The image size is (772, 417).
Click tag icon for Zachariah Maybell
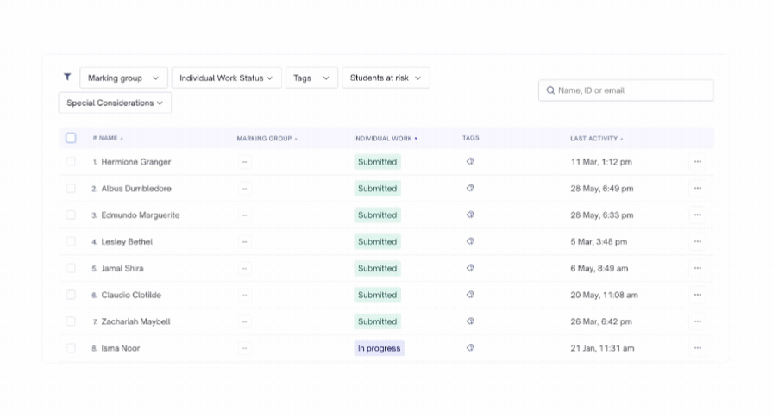(470, 321)
